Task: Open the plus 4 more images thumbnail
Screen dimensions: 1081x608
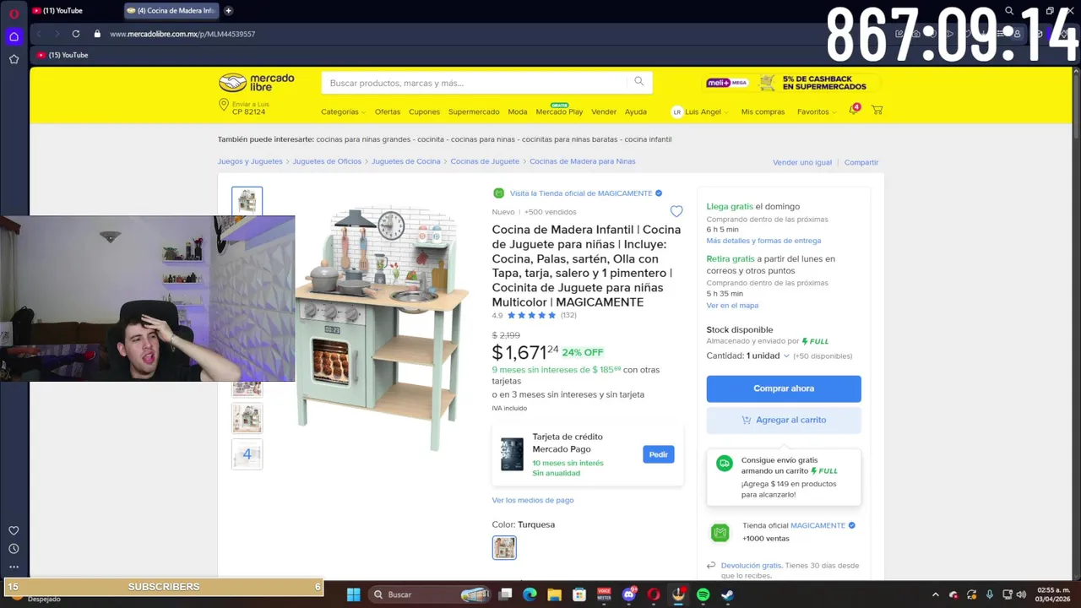Action: [247, 454]
